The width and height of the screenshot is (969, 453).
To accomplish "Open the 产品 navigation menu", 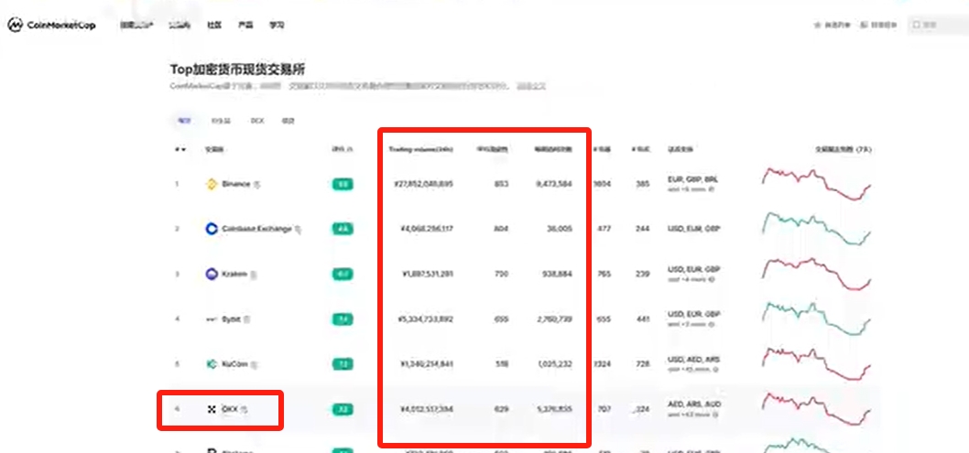I will [x=245, y=26].
